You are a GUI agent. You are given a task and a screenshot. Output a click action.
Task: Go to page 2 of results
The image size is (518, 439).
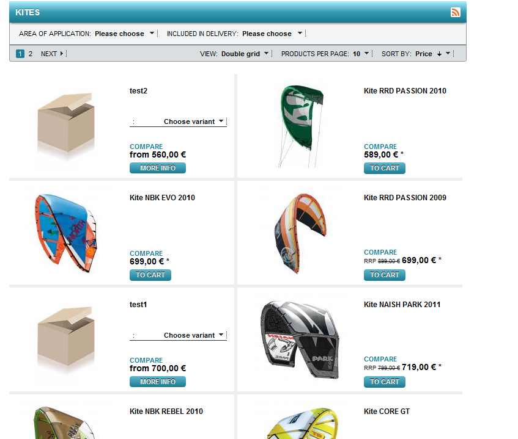31,54
